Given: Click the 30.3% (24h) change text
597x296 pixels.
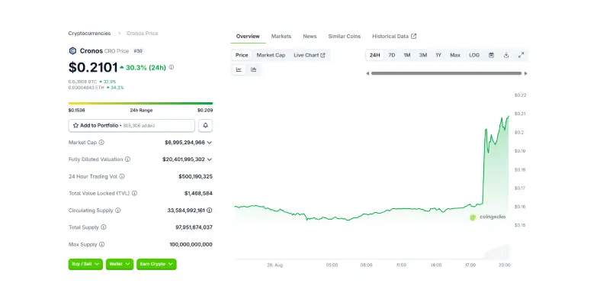Looking at the screenshot, I should [146, 67].
